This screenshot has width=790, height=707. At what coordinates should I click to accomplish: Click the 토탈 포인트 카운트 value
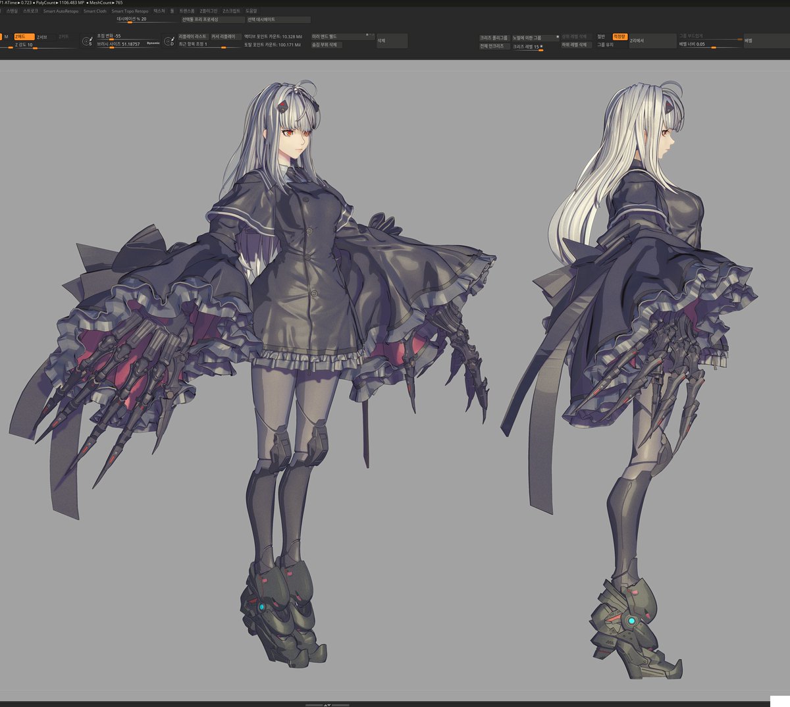click(273, 45)
